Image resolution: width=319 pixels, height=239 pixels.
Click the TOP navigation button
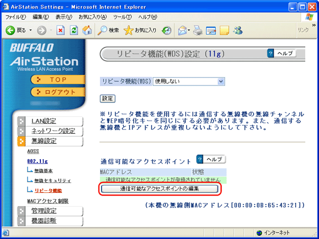(x=58, y=80)
